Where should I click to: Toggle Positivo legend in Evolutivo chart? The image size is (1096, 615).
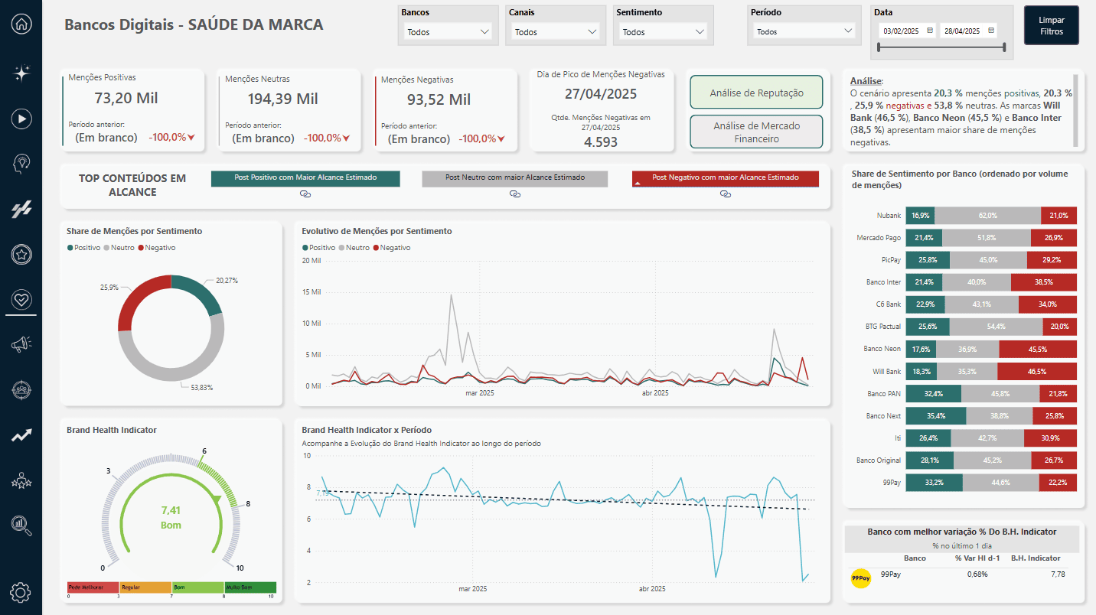click(x=319, y=248)
